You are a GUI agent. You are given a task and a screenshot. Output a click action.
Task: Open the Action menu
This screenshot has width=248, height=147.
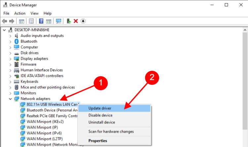[20, 13]
